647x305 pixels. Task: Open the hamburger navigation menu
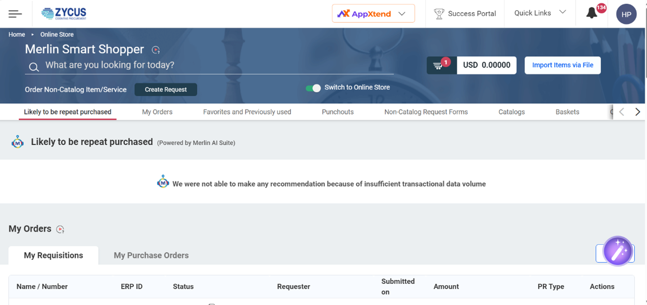tap(15, 14)
